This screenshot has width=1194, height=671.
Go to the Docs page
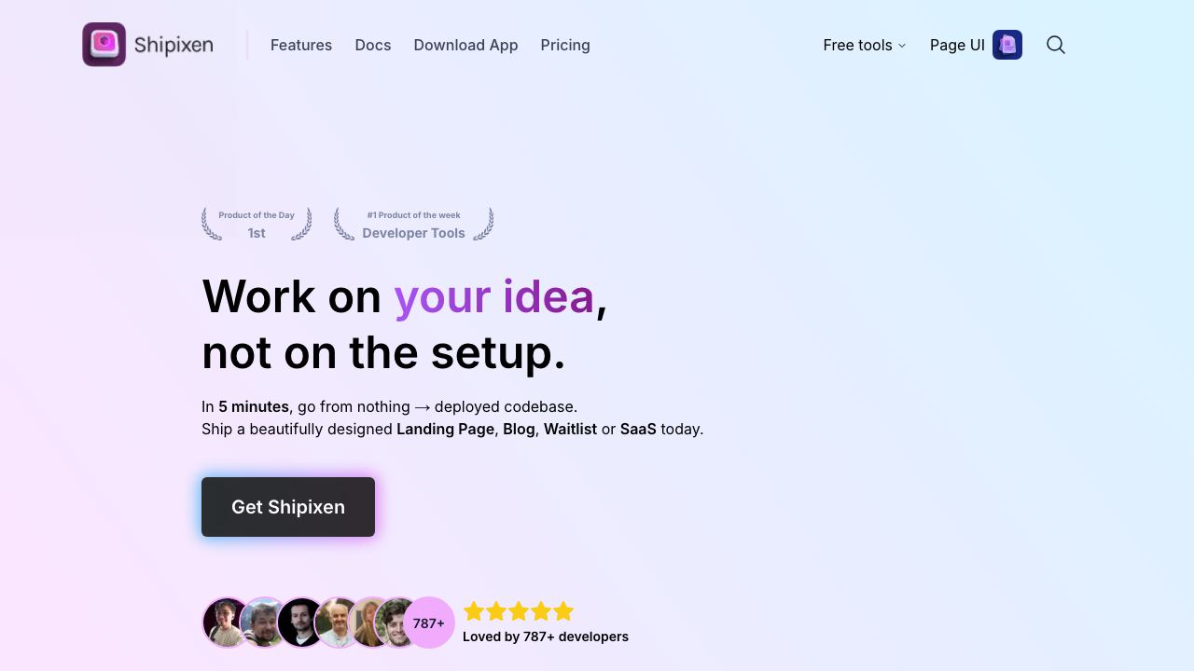[x=373, y=45]
